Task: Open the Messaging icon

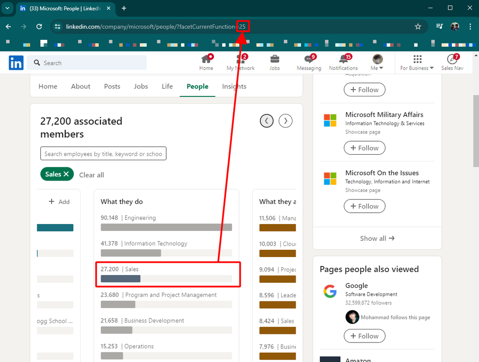Action: click(309, 60)
